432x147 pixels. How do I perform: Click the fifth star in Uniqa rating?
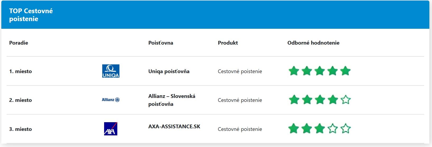click(x=345, y=71)
